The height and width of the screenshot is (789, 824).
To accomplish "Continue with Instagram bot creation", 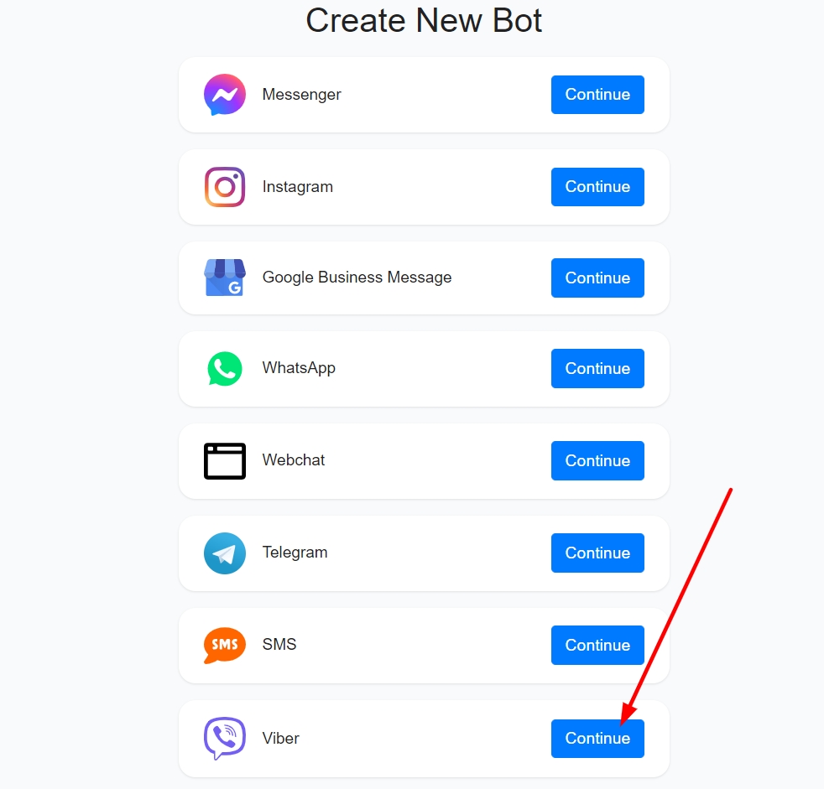I will click(x=597, y=187).
